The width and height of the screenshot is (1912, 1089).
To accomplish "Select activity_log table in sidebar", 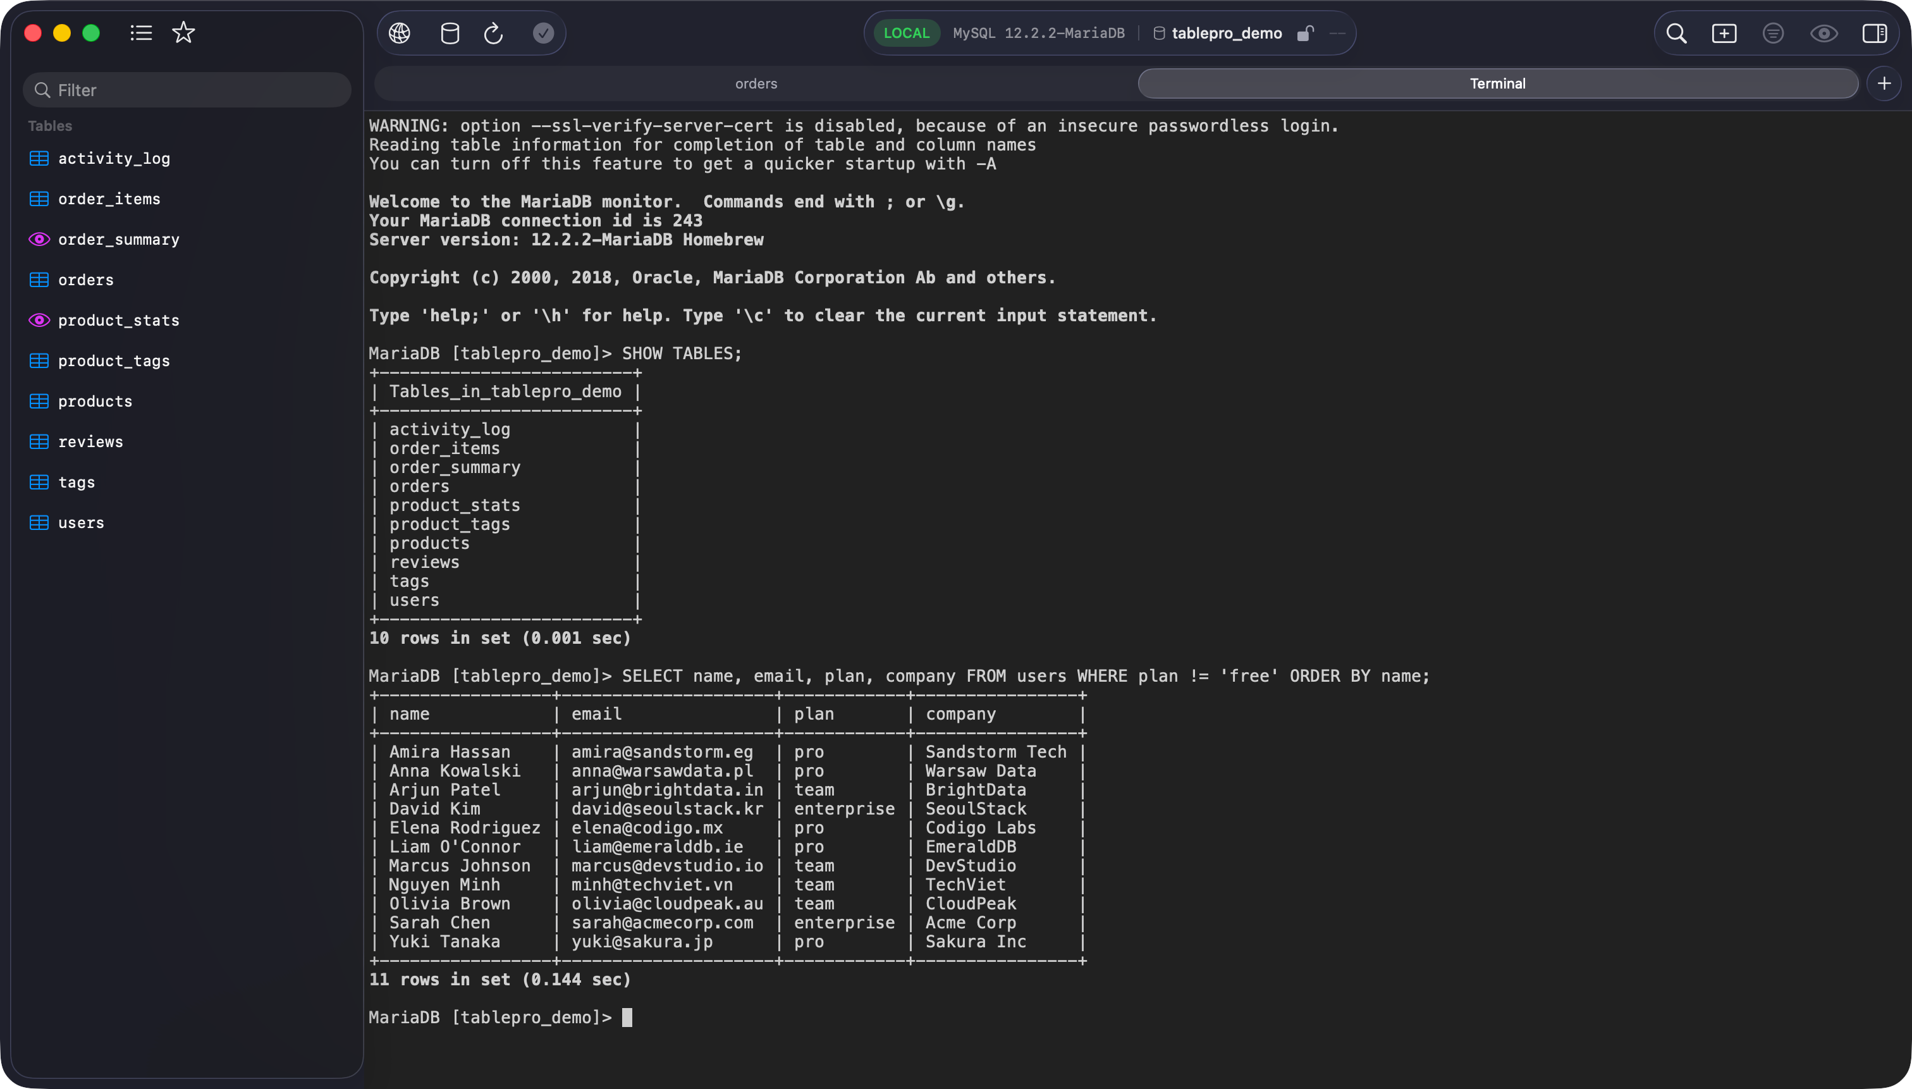I will point(187,159).
